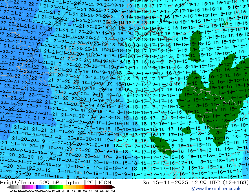Click the ICON model name label
Viewport: 249px width, 192px height.
pyautogui.click(x=105, y=183)
